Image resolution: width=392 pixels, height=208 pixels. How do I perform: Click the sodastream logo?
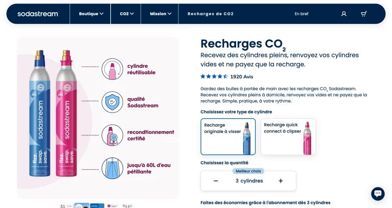[x=38, y=14]
